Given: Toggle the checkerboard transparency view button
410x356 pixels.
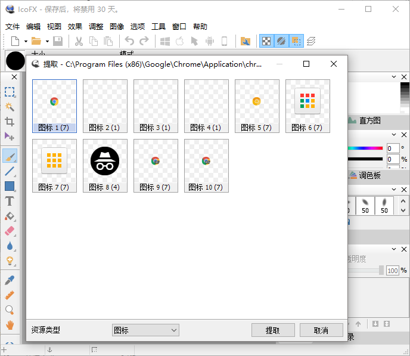Looking at the screenshot, I should 266,41.
